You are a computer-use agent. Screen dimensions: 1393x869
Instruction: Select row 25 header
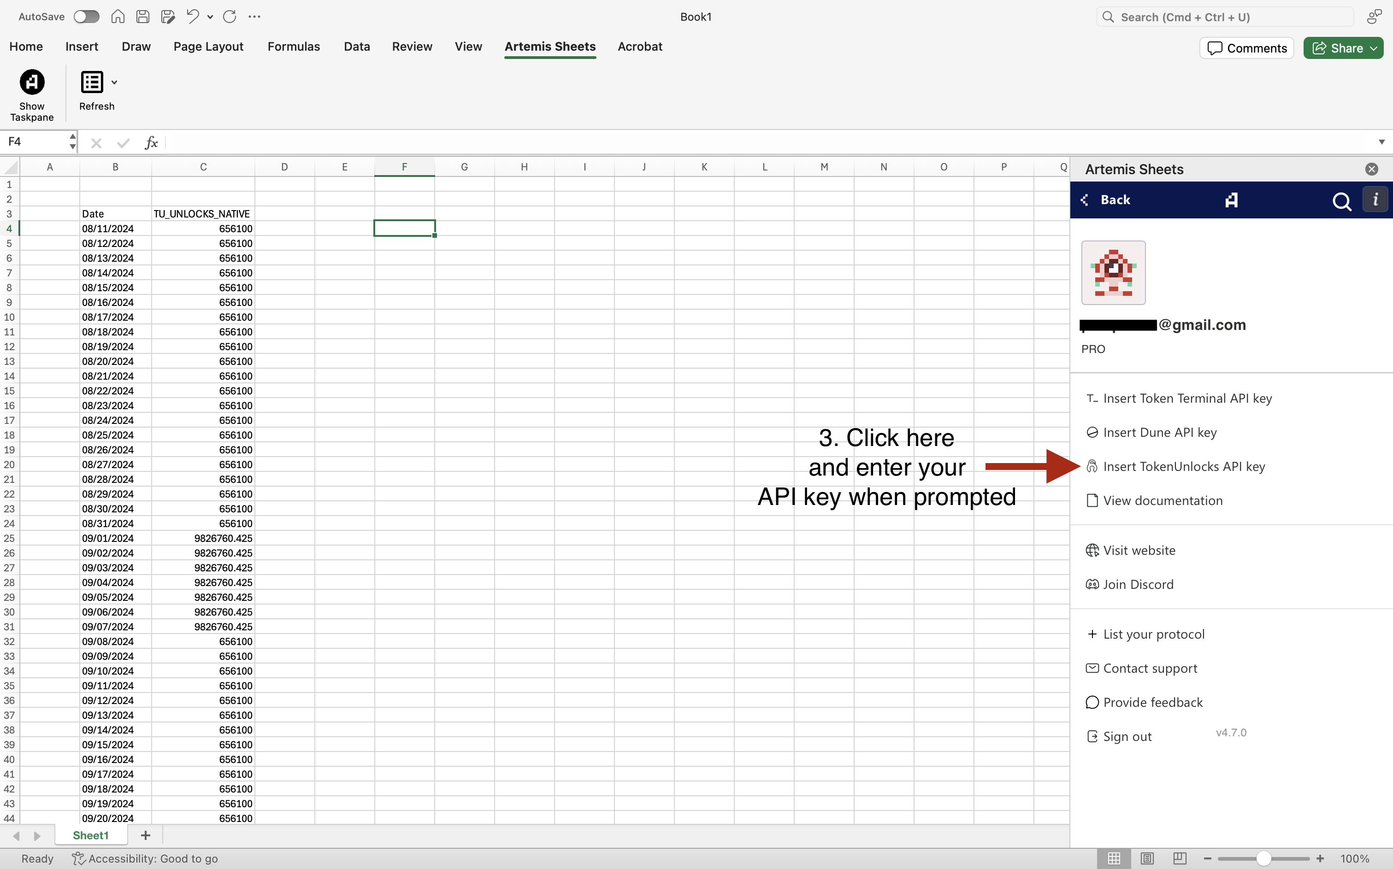(x=9, y=539)
